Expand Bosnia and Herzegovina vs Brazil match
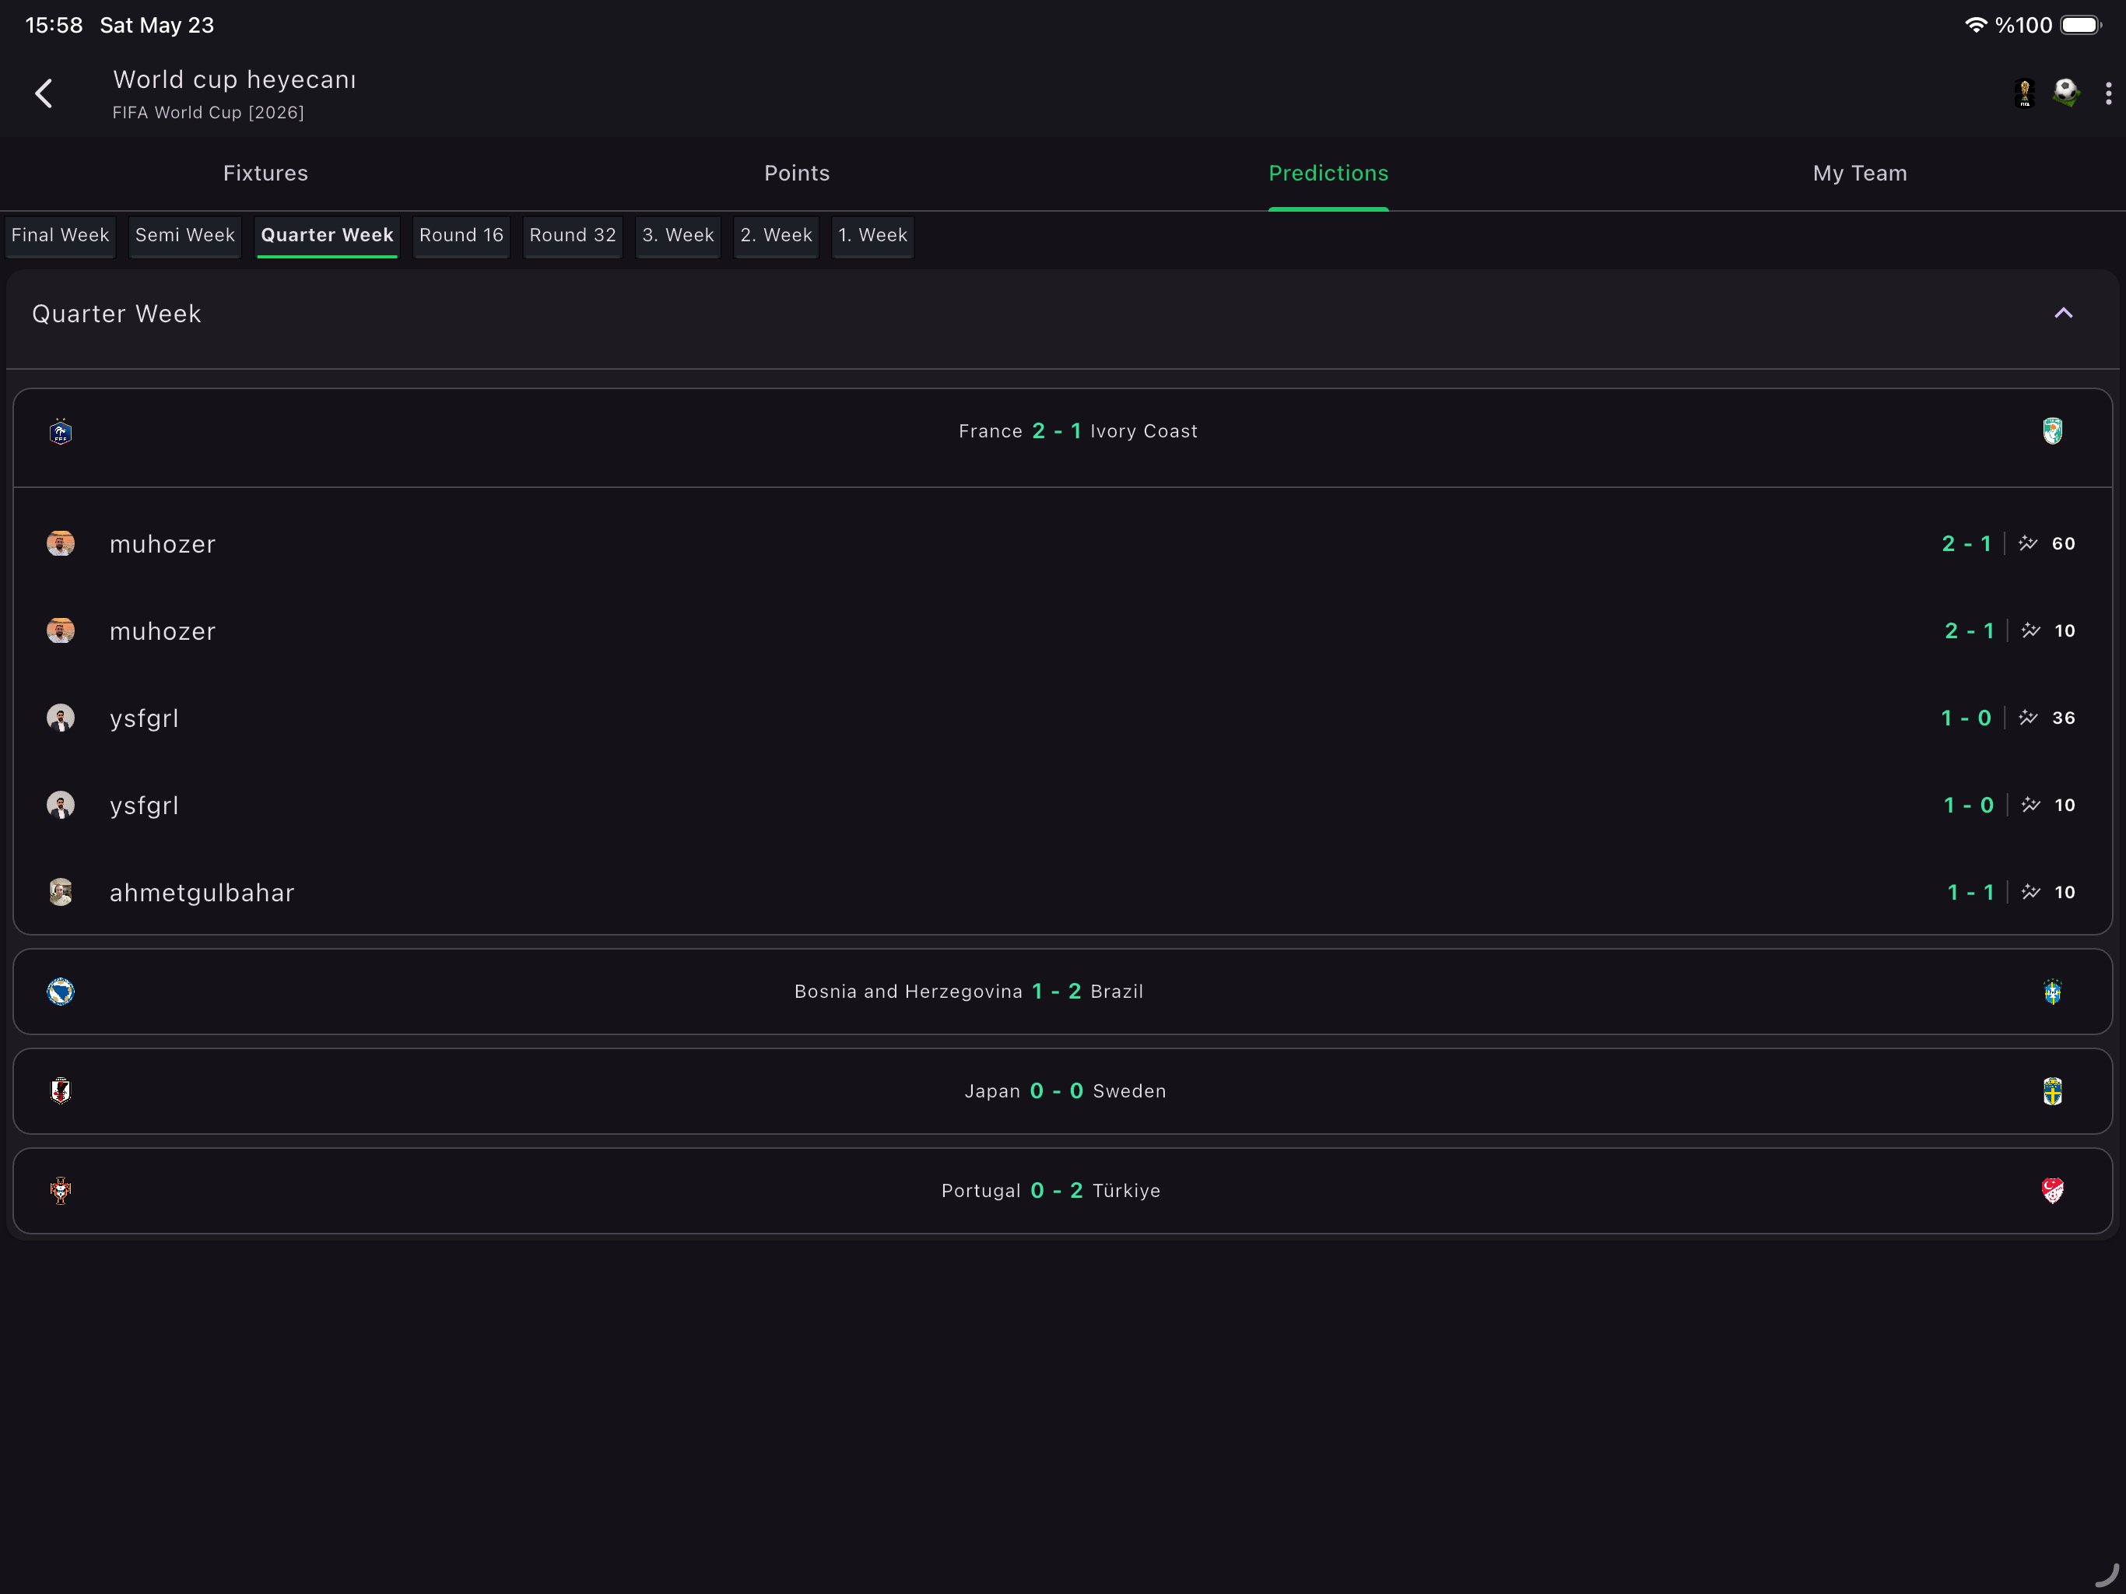The image size is (2126, 1594). pyautogui.click(x=1062, y=992)
